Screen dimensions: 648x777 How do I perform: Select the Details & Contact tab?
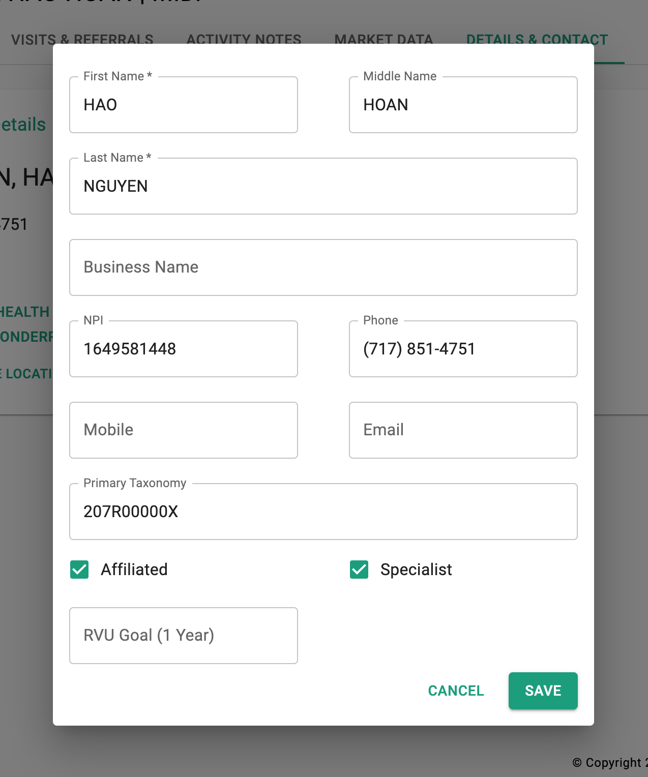pyautogui.click(x=537, y=39)
